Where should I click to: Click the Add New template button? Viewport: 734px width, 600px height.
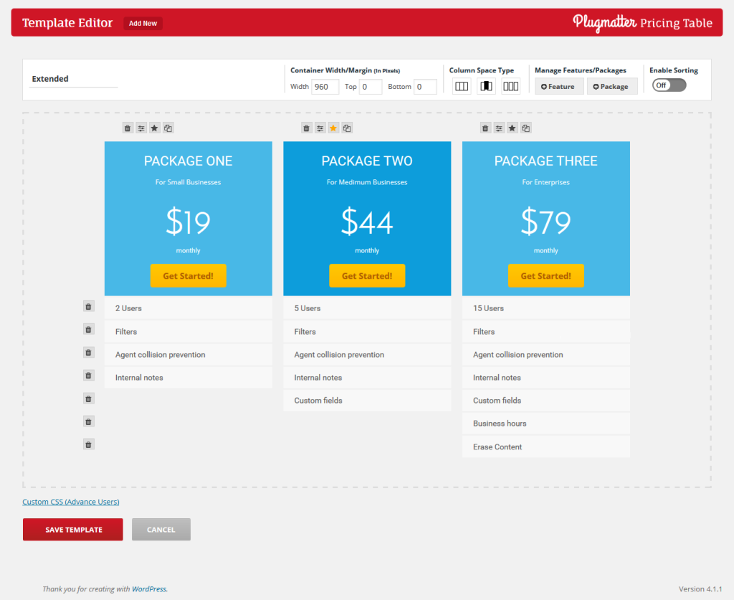click(142, 23)
